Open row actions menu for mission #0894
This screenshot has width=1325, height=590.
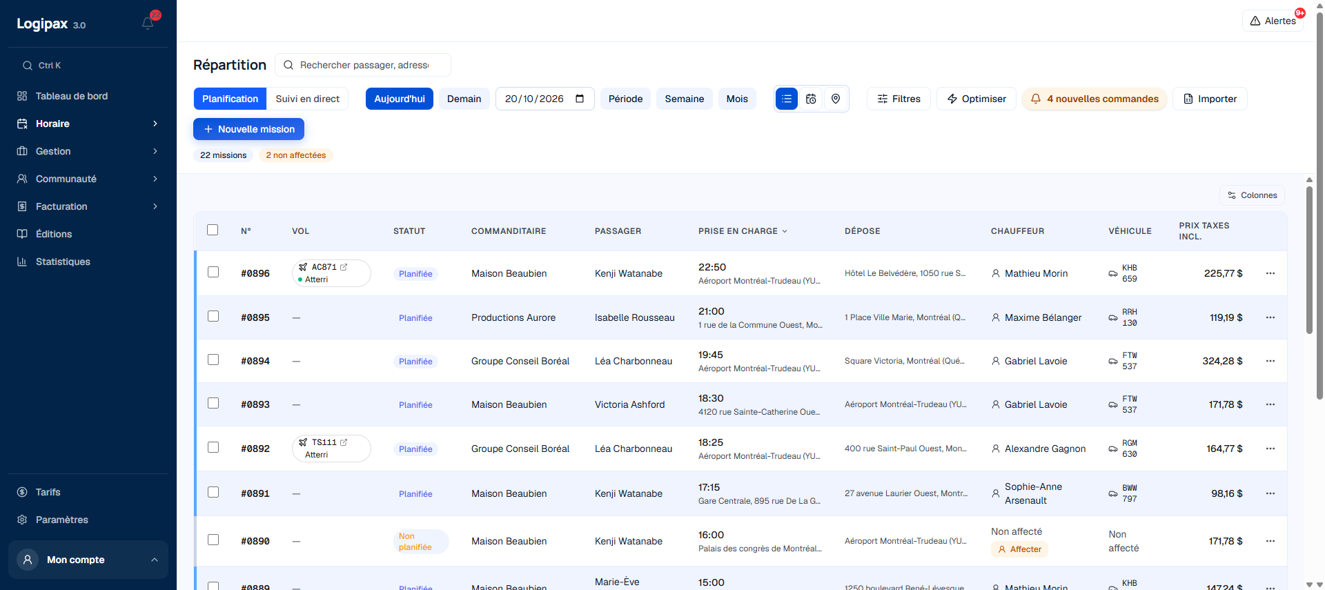point(1270,361)
